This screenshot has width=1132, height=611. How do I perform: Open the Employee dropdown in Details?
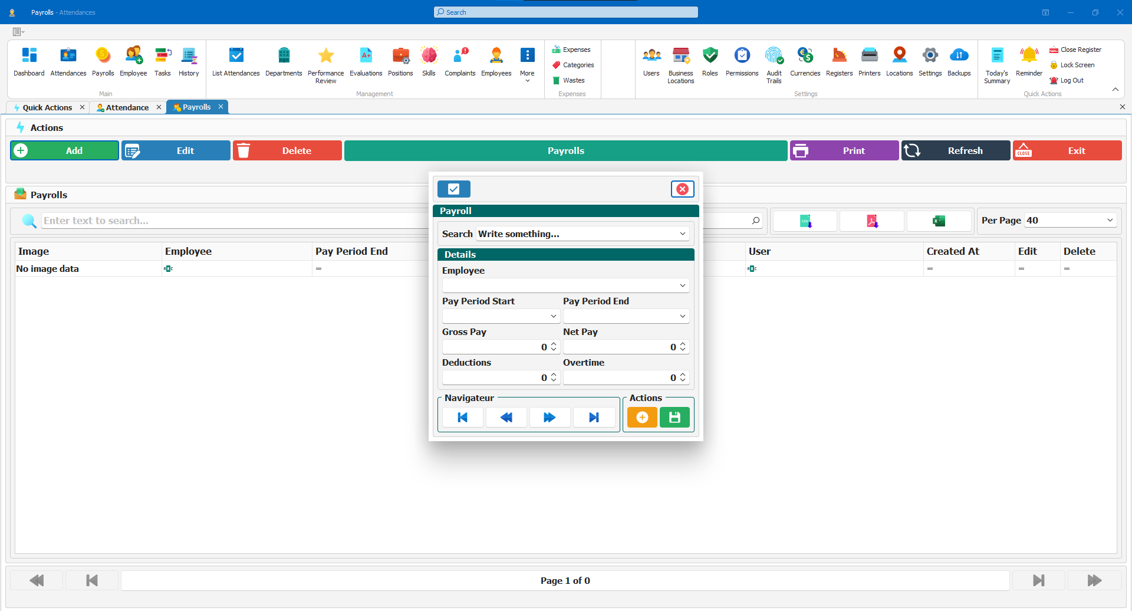682,285
